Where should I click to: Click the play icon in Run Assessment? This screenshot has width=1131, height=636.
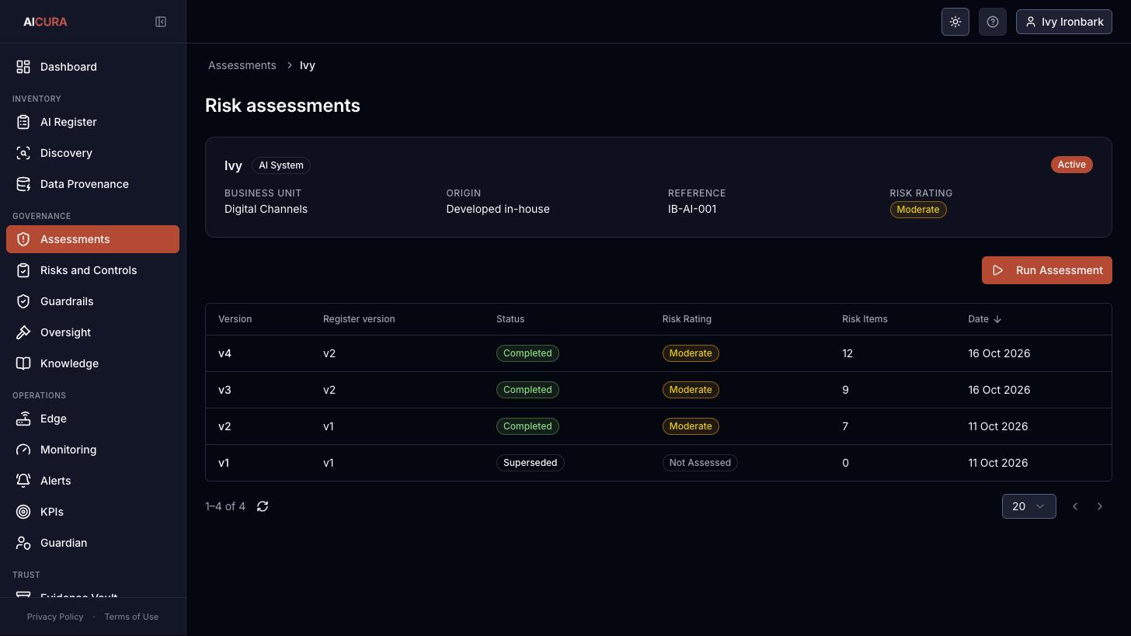click(998, 270)
